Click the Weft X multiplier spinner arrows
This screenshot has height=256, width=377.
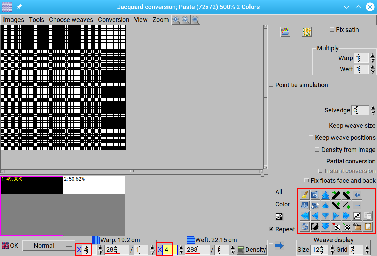181,250
